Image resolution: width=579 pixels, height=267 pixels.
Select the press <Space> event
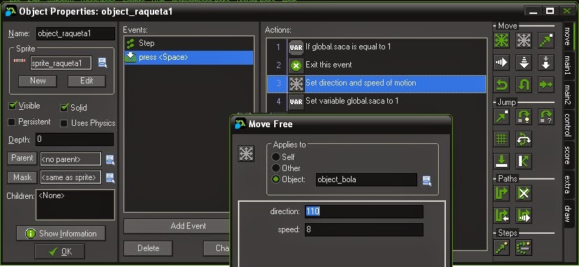(189, 58)
